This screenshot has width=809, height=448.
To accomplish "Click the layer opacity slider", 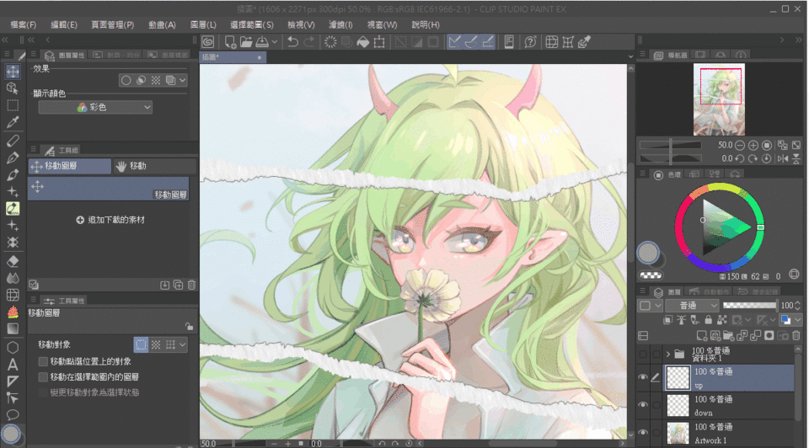I will [750, 306].
